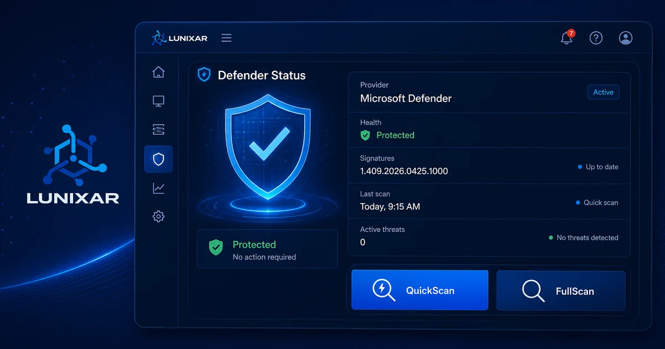The height and width of the screenshot is (349, 665).
Task: Click the Health label
Action: (371, 122)
